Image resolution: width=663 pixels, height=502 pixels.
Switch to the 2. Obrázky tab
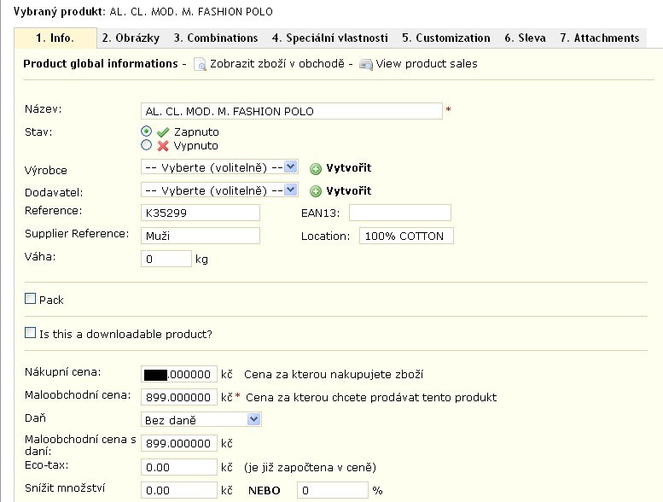click(x=131, y=38)
